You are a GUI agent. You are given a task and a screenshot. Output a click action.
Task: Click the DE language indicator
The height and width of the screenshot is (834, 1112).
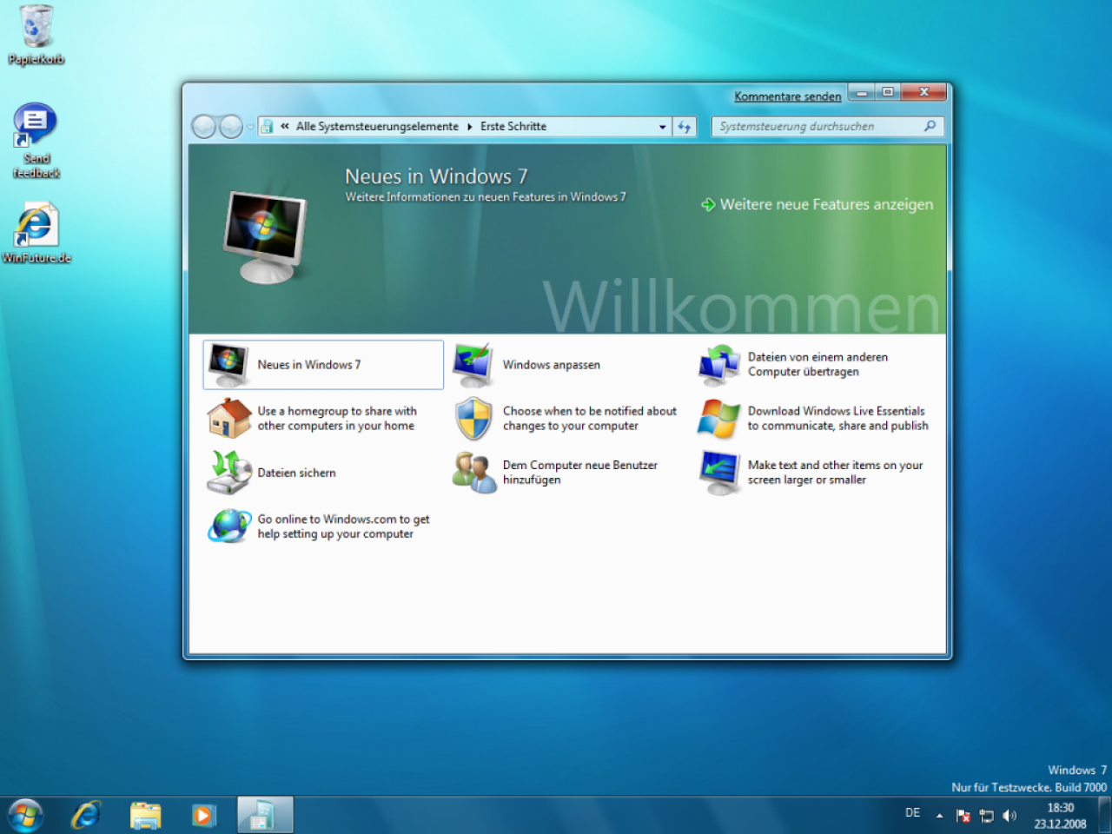(913, 813)
